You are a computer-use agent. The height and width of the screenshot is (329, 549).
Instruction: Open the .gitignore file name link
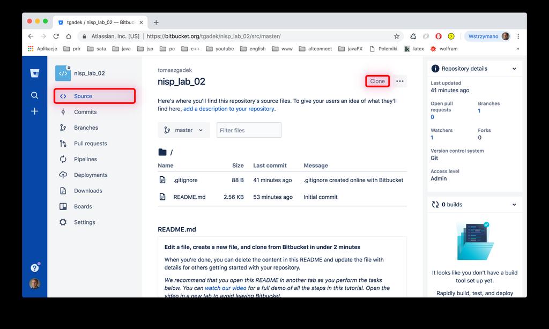coord(186,180)
